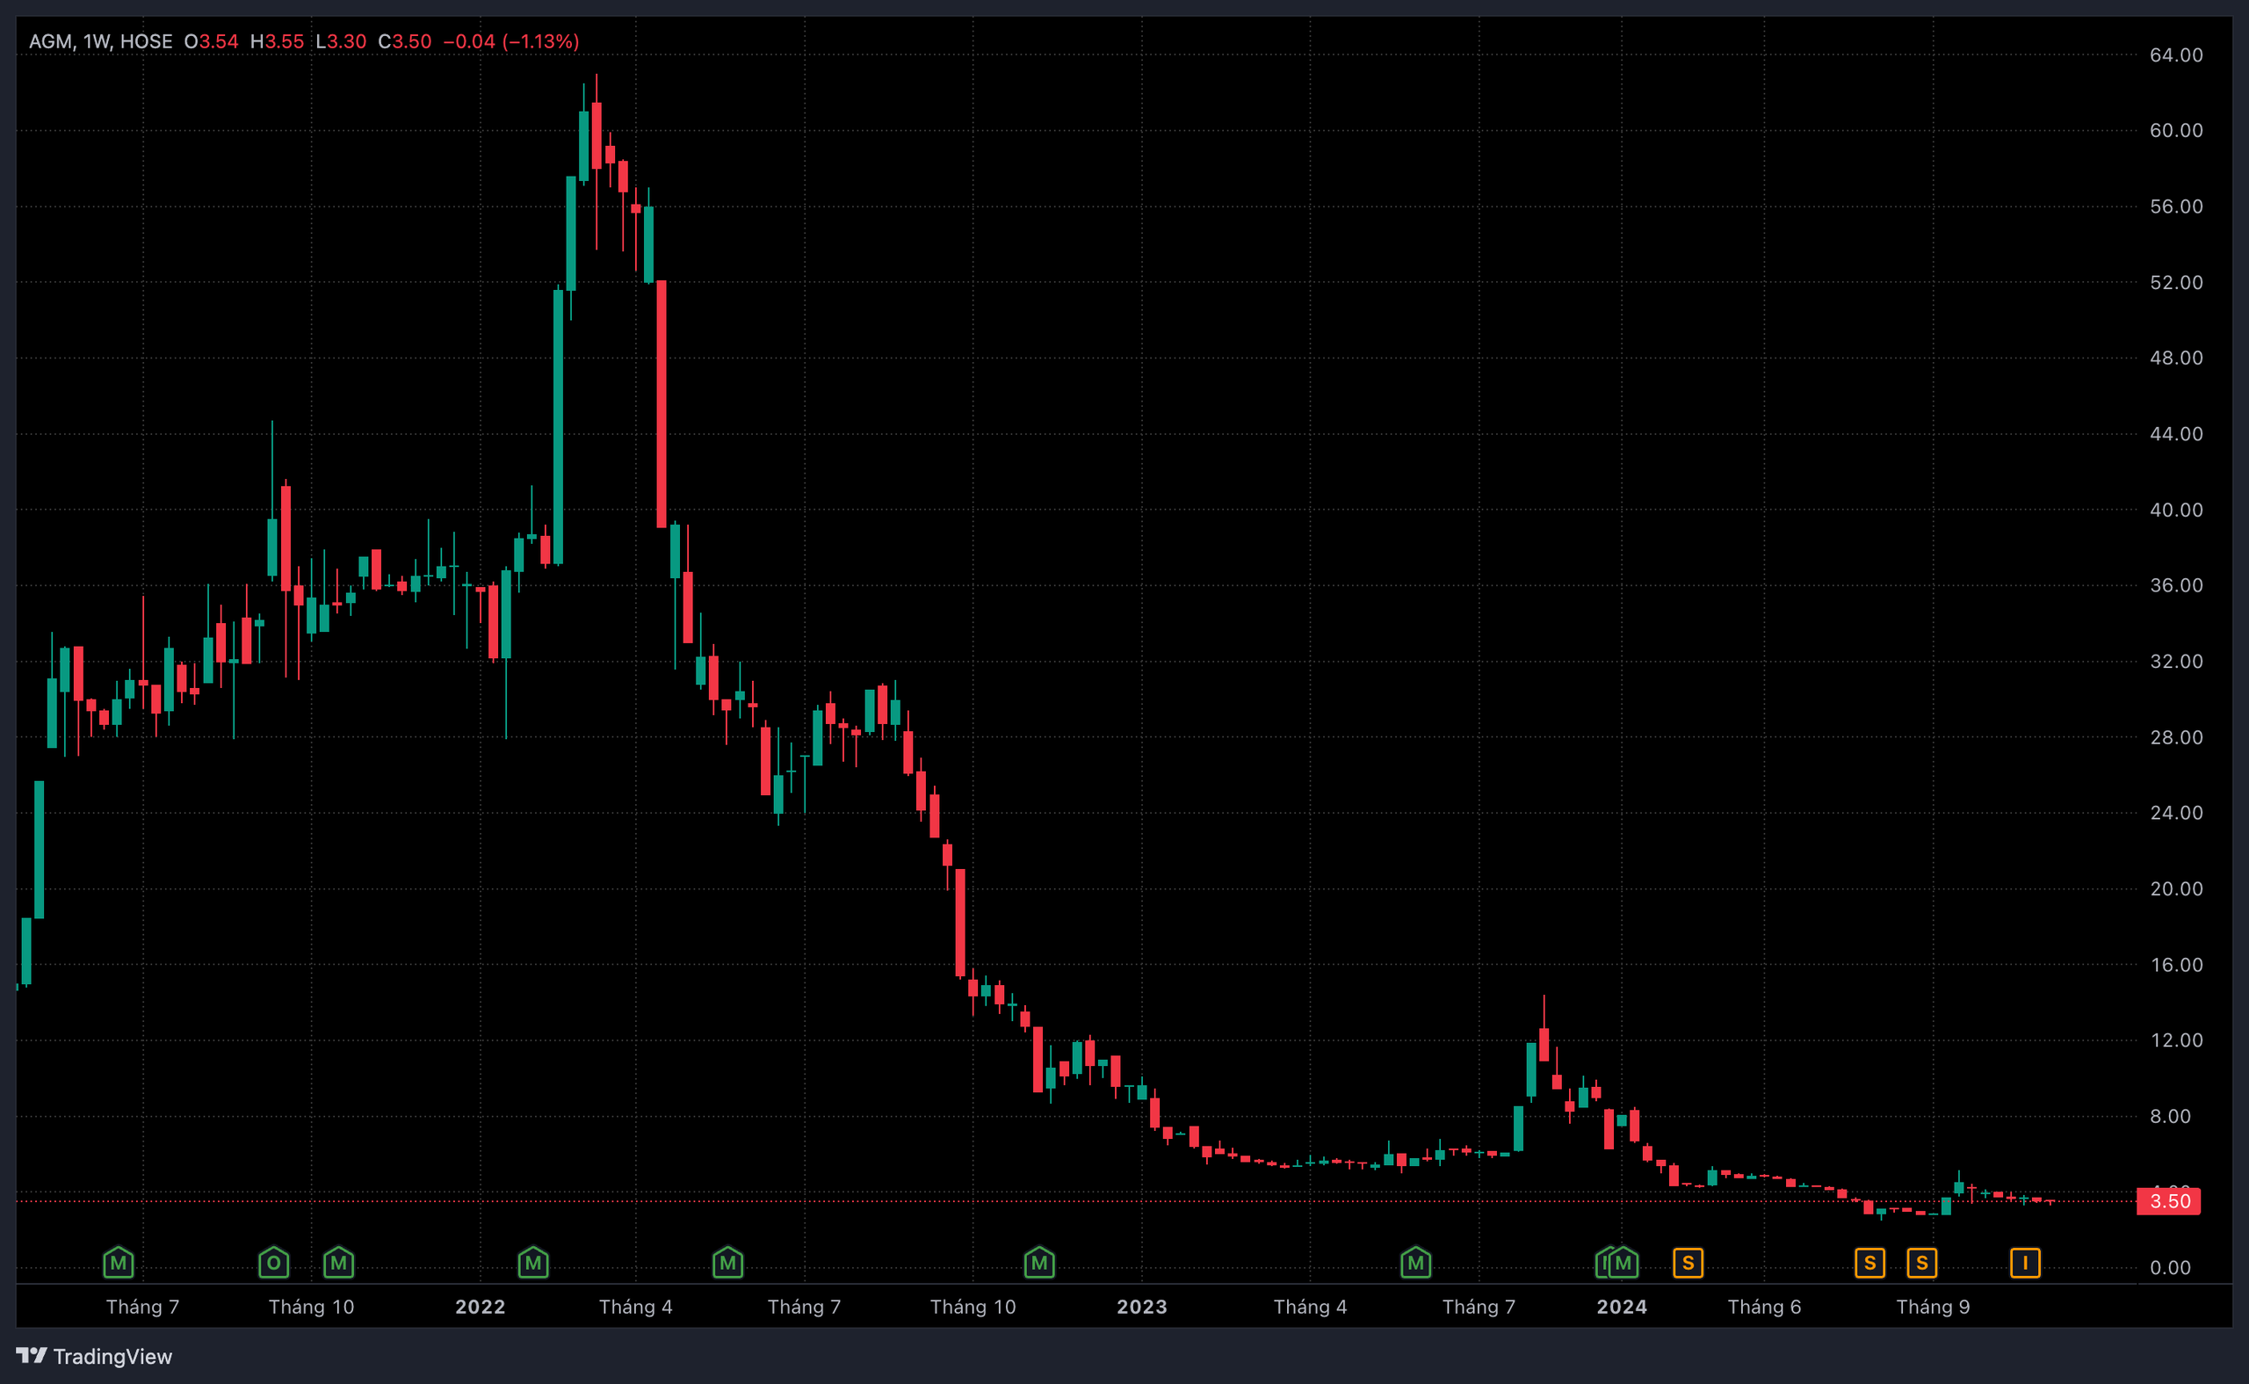Screen dimensions: 2249x1384
Task: Click the 24.00 price axis label
Action: 2176,812
